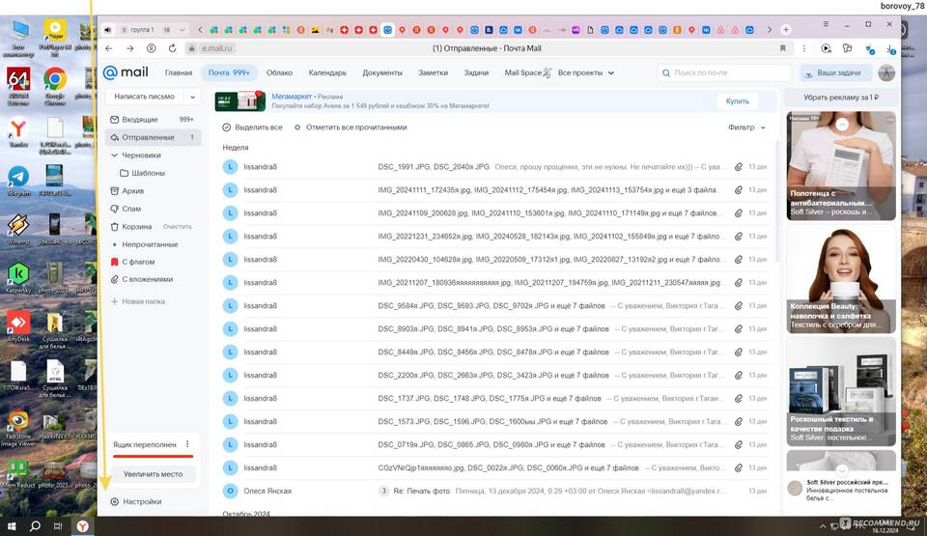Screen dimensions: 927x536
Task: Click the attachment paperclip on the DSC_1991.JPG message
Action: [739, 167]
